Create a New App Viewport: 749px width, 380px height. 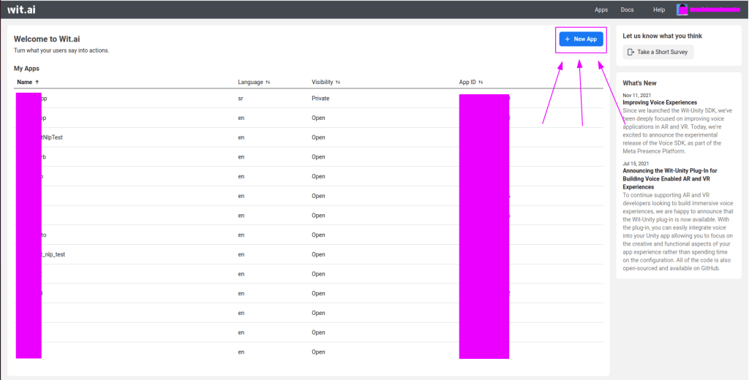tap(581, 39)
